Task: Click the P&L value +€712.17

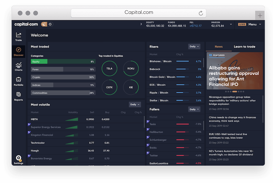Action: pos(195,26)
